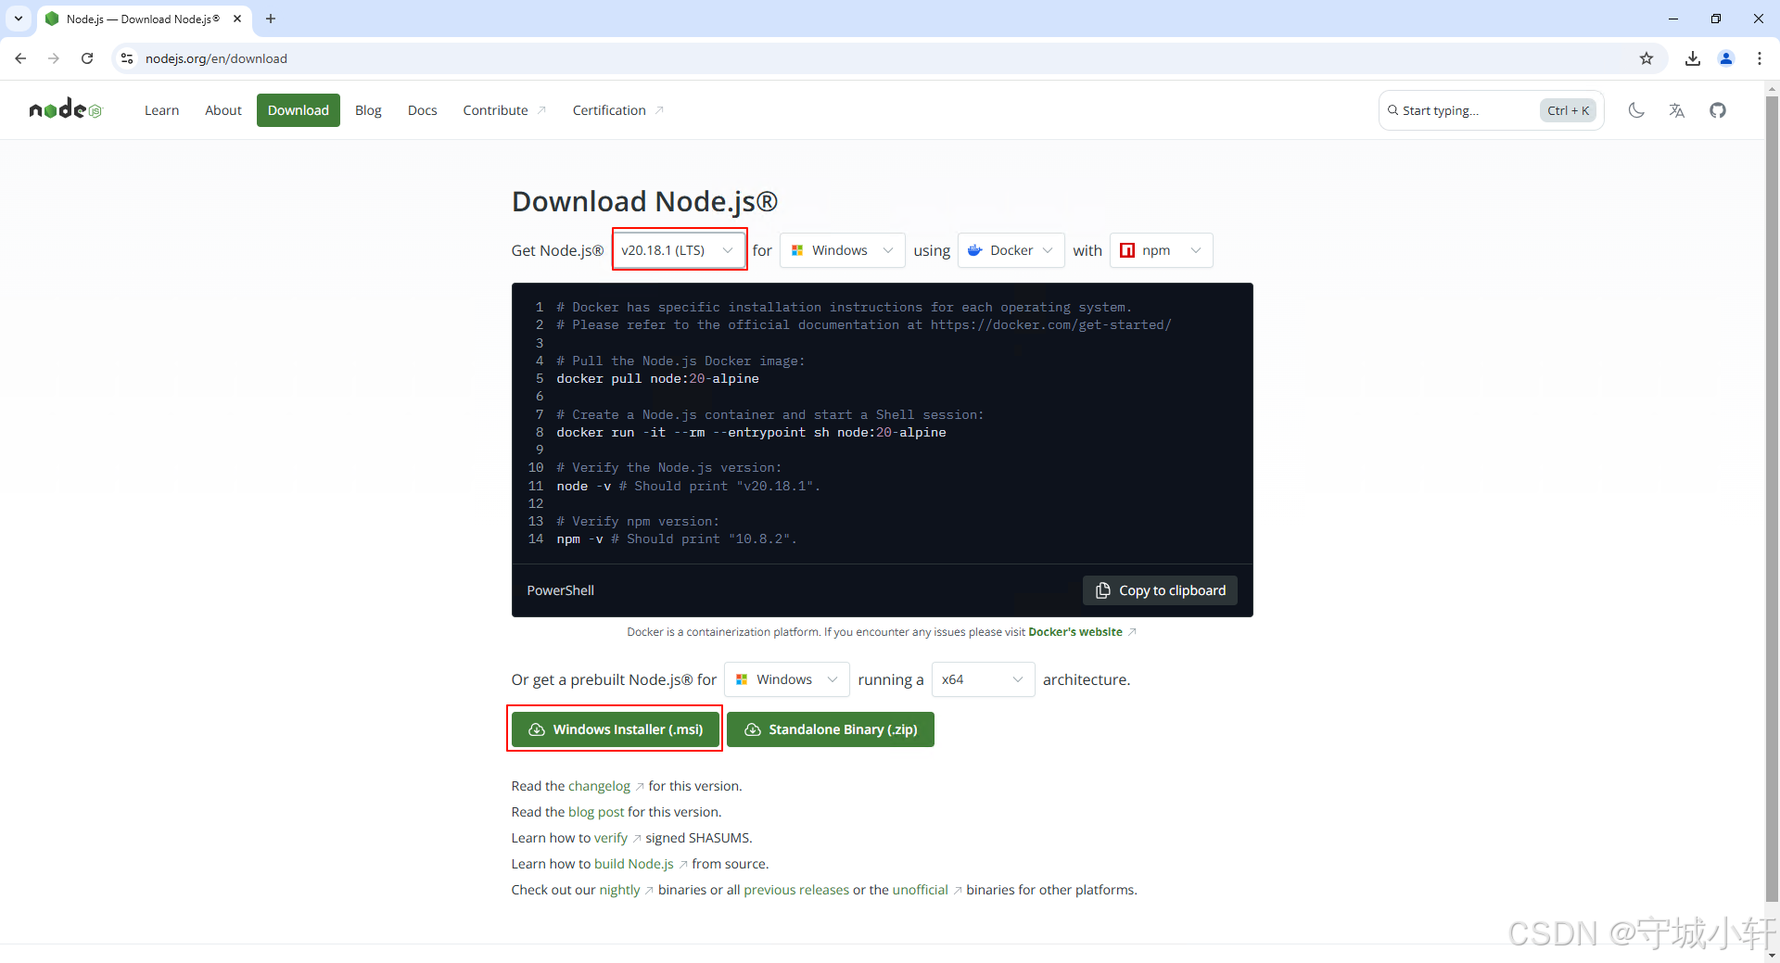Open a new browser tab

[271, 19]
